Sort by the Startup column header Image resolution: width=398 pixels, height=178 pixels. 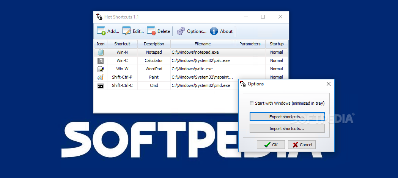277,44
